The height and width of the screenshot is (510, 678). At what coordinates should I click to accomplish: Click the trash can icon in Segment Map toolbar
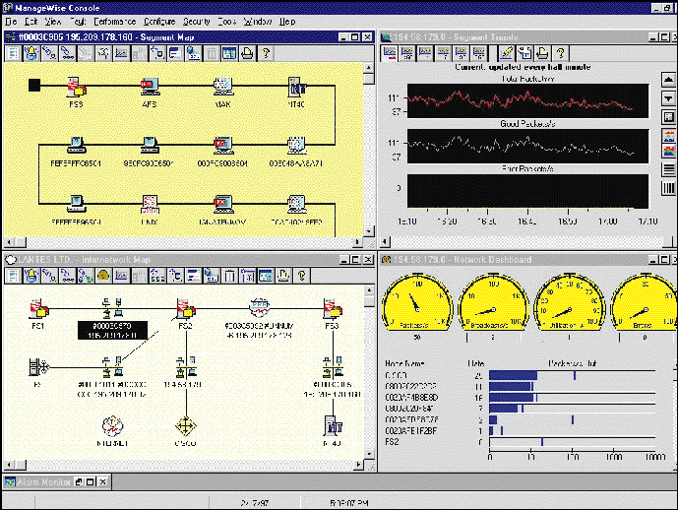point(211,53)
